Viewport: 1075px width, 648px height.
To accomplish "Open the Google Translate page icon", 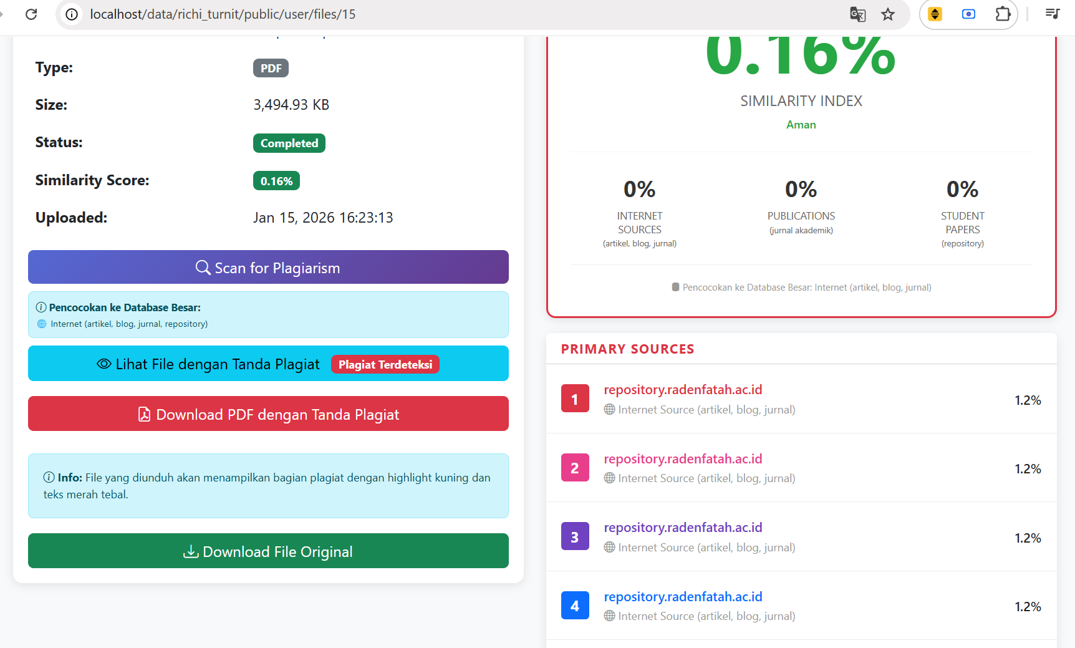I will (857, 14).
